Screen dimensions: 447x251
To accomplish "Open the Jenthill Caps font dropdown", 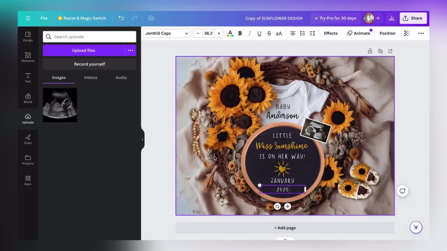I will (167, 33).
